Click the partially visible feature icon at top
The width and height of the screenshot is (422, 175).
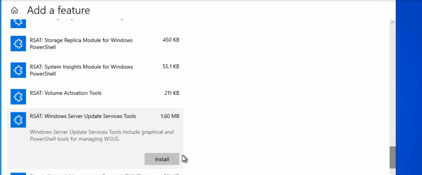(x=18, y=23)
